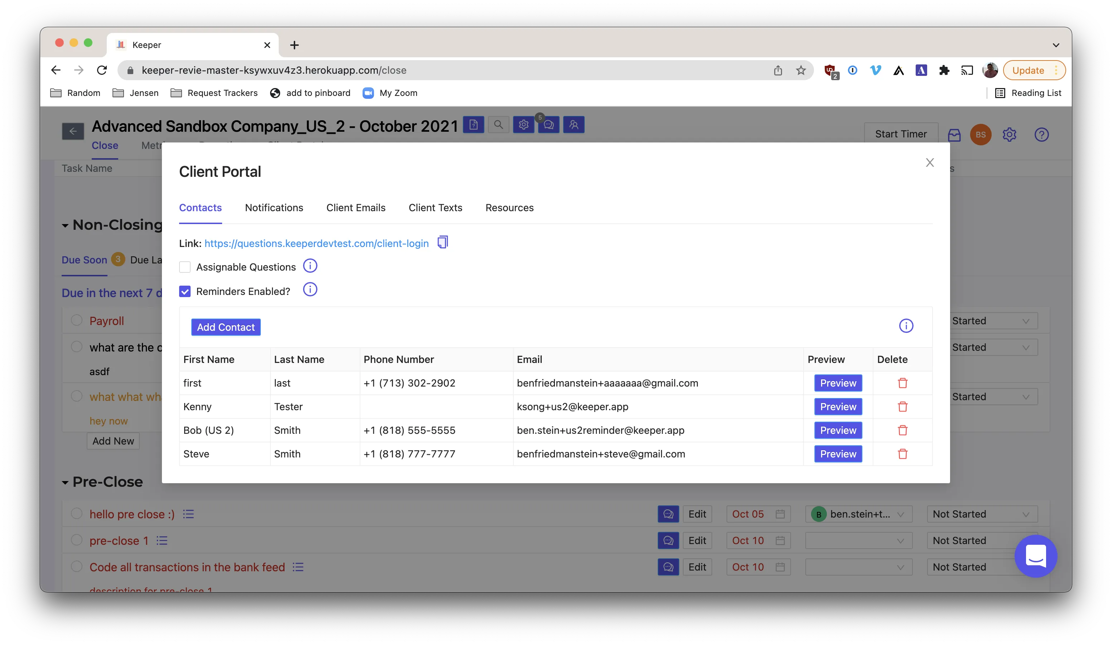Image resolution: width=1112 pixels, height=645 pixels.
Task: Open Reminders Enabled info icon
Action: (310, 290)
